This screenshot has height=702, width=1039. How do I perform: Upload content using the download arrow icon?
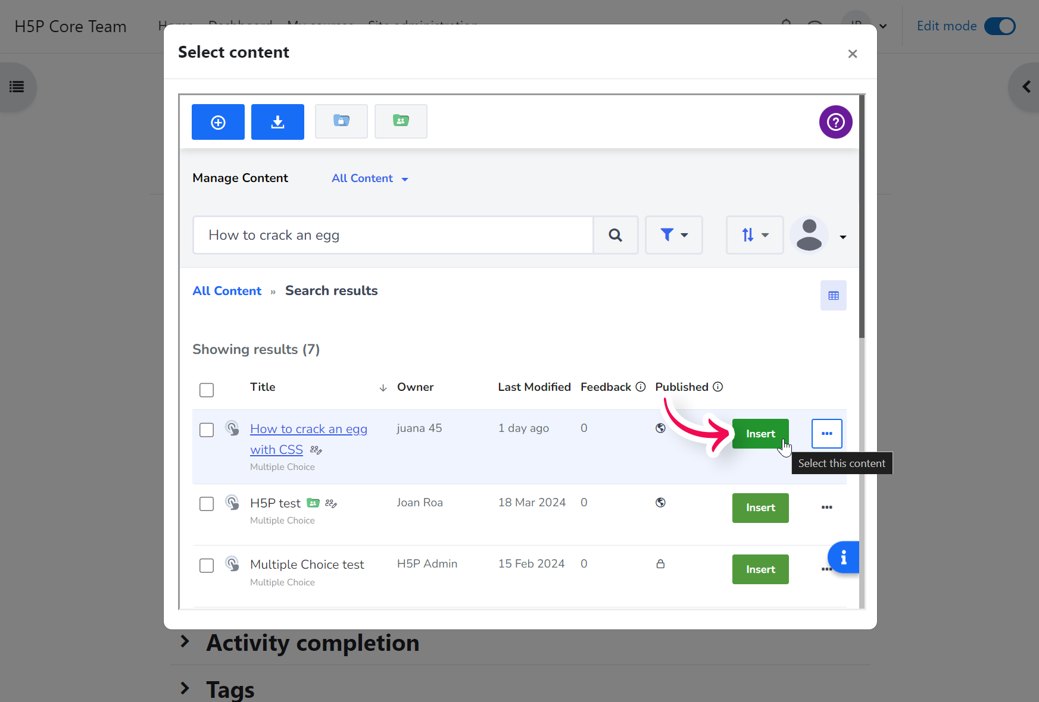point(277,121)
